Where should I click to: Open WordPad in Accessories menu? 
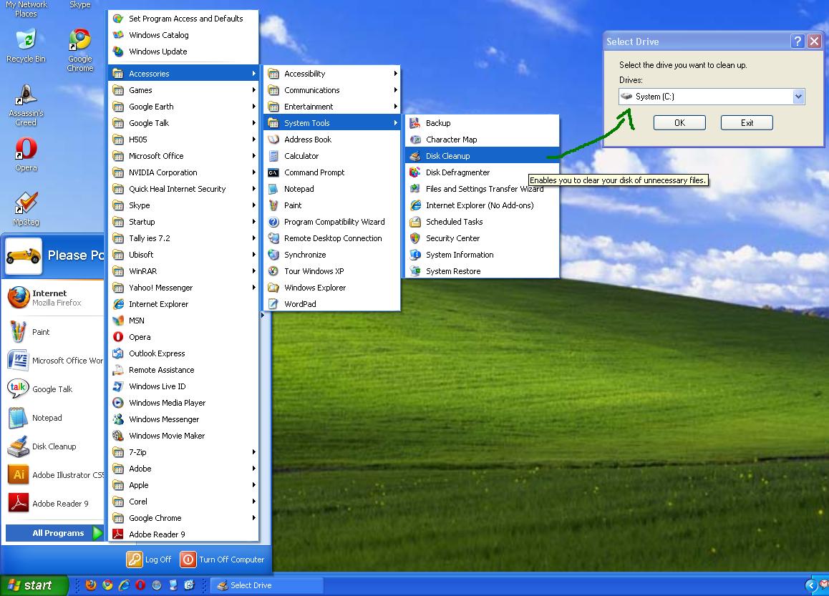[331, 304]
